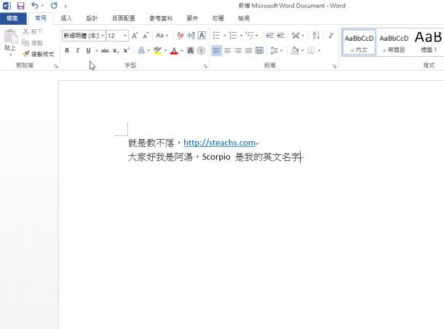The image size is (444, 329).
Task: Expand the font dialog launcher
Action: click(205, 66)
